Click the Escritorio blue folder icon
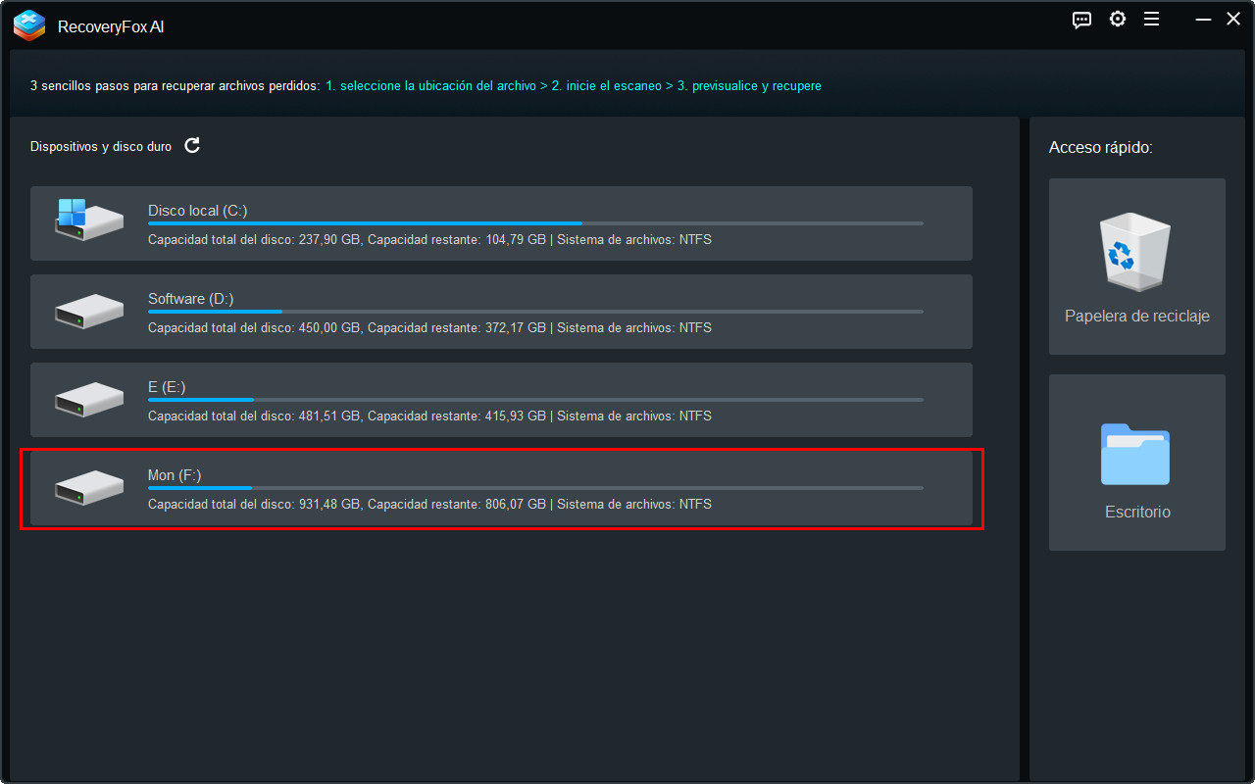 click(1135, 455)
